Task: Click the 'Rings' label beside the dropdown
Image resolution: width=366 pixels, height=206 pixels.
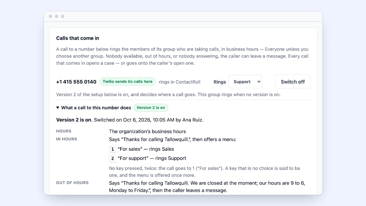Action: pyautogui.click(x=220, y=82)
